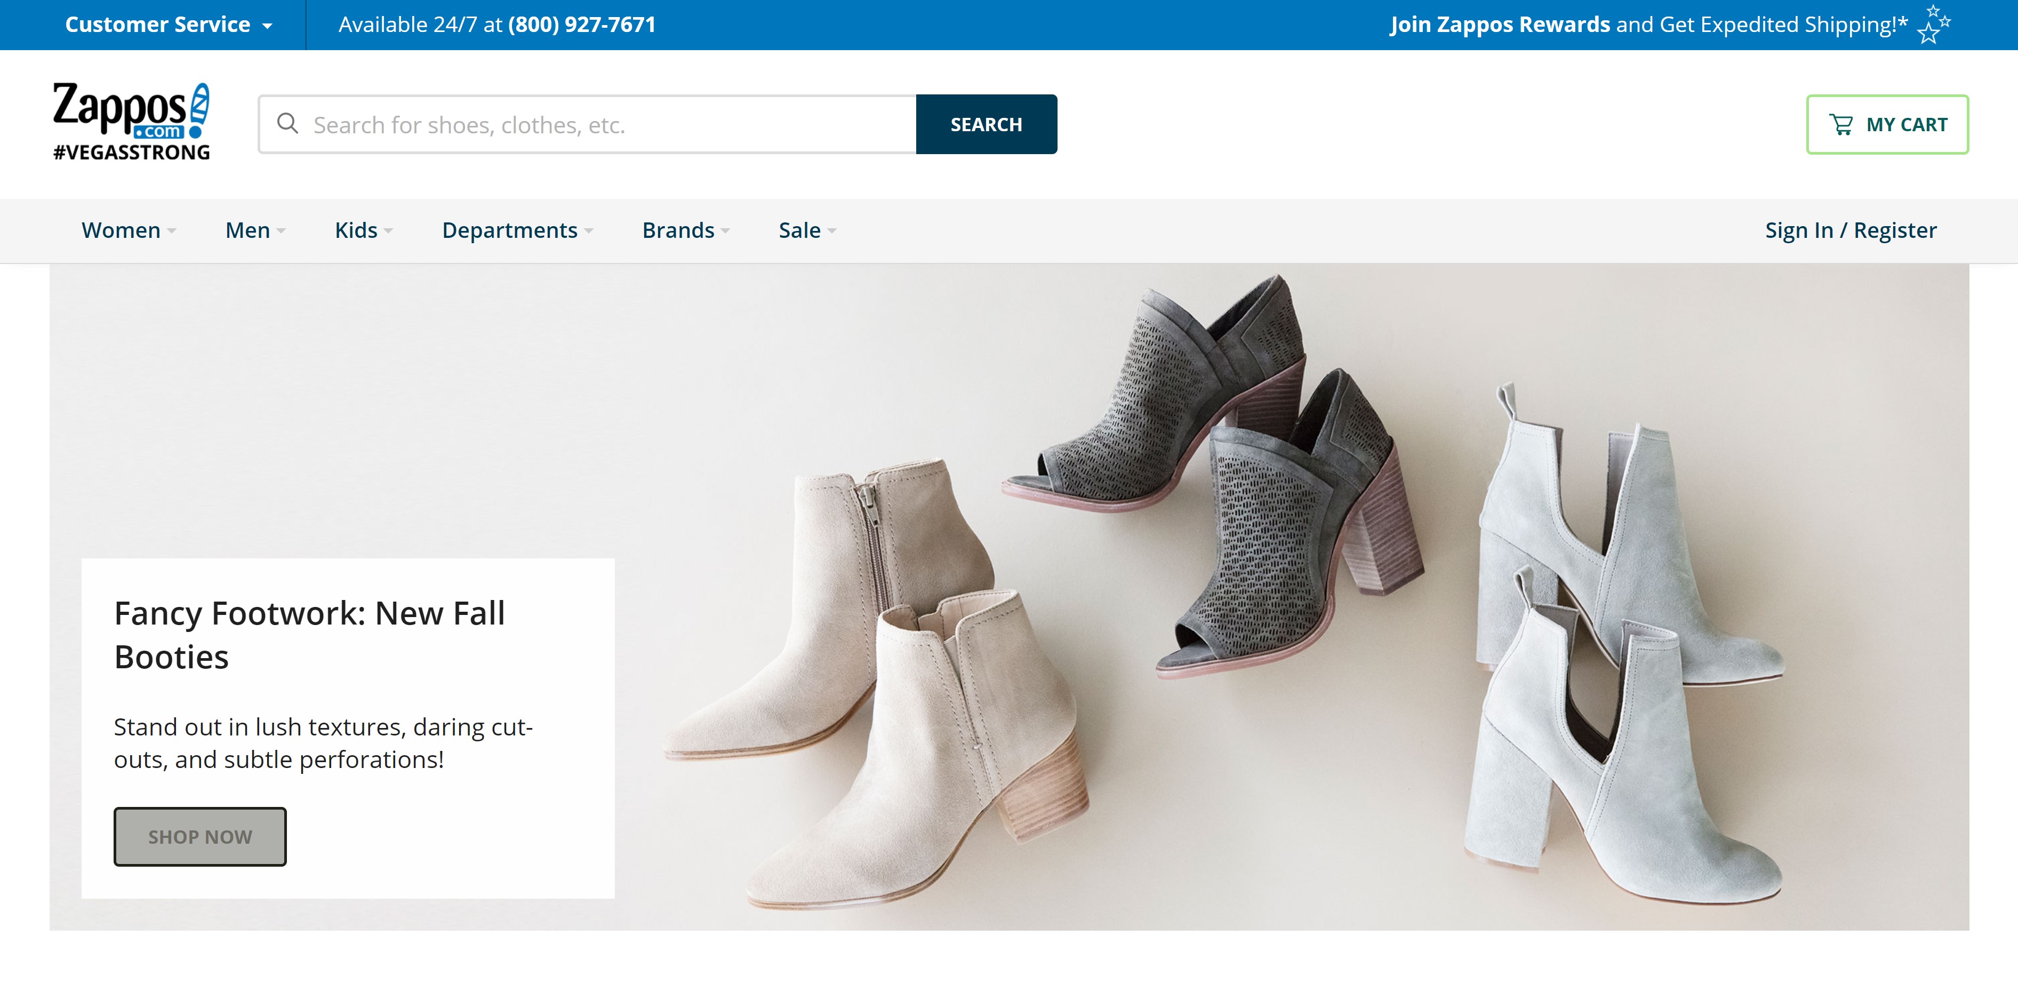The height and width of the screenshot is (1000, 2018).
Task: Click the magnifying glass search icon
Action: click(289, 124)
